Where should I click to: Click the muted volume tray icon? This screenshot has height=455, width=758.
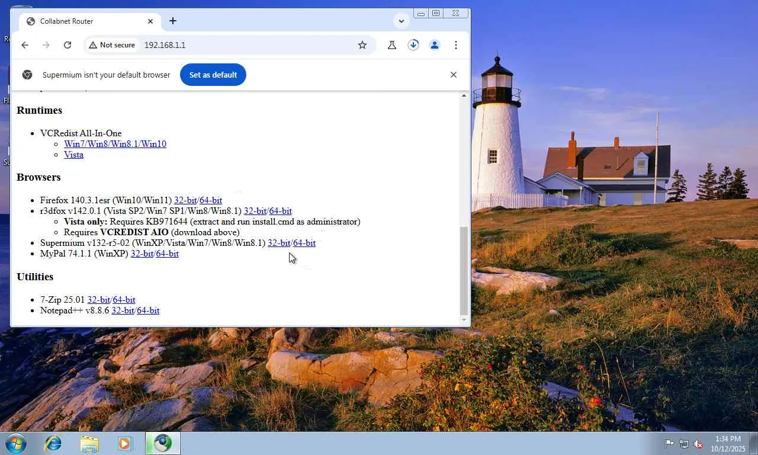click(698, 444)
